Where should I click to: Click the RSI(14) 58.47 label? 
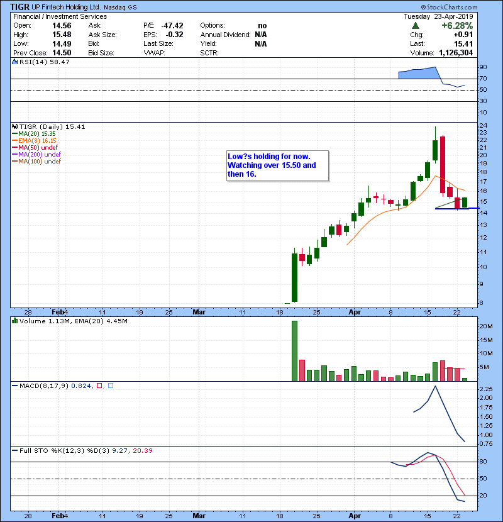[44, 62]
